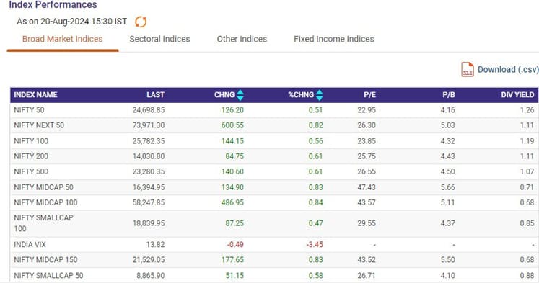The image size is (539, 283).
Task: Open the NIFTY NEXT 50 index
Action: (x=39, y=125)
